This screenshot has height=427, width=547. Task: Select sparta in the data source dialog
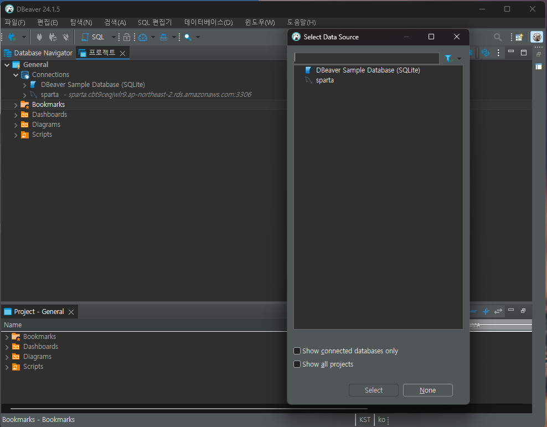tap(324, 80)
